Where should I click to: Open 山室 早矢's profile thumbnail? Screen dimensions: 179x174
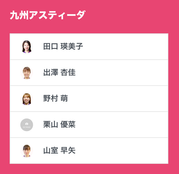(27, 151)
